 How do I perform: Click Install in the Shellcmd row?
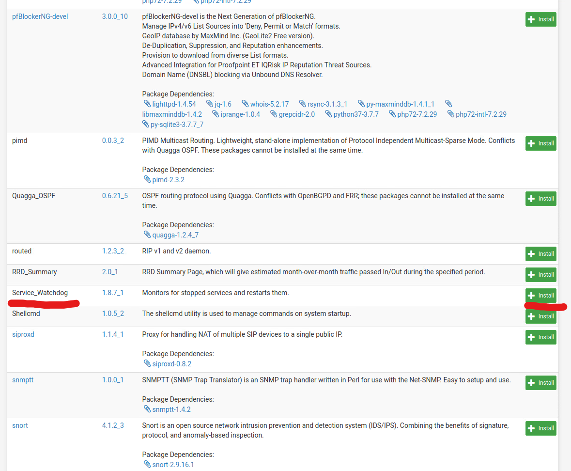pyautogui.click(x=541, y=316)
